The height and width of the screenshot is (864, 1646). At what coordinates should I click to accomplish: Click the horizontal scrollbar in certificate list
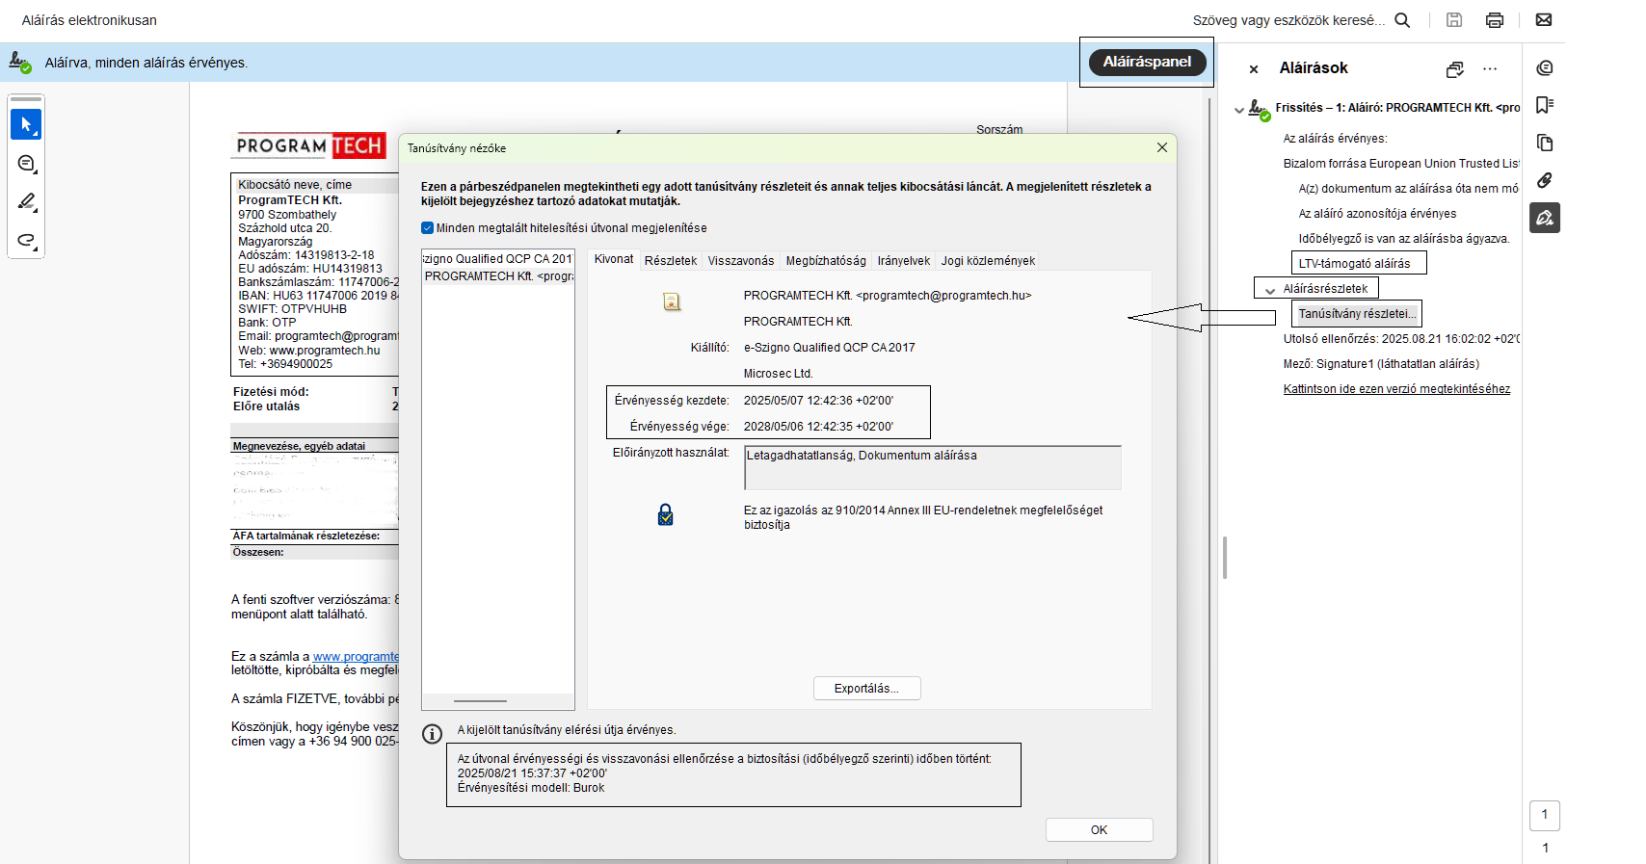(x=480, y=701)
